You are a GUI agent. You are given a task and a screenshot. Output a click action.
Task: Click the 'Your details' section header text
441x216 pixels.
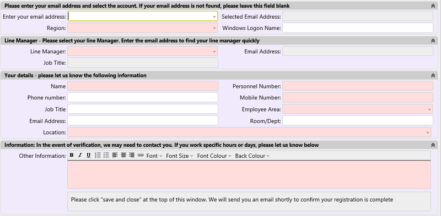point(76,75)
